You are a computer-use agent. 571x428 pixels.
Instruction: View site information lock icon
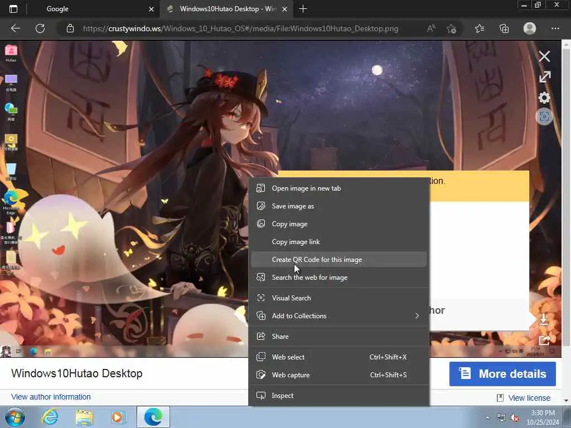[x=70, y=28]
